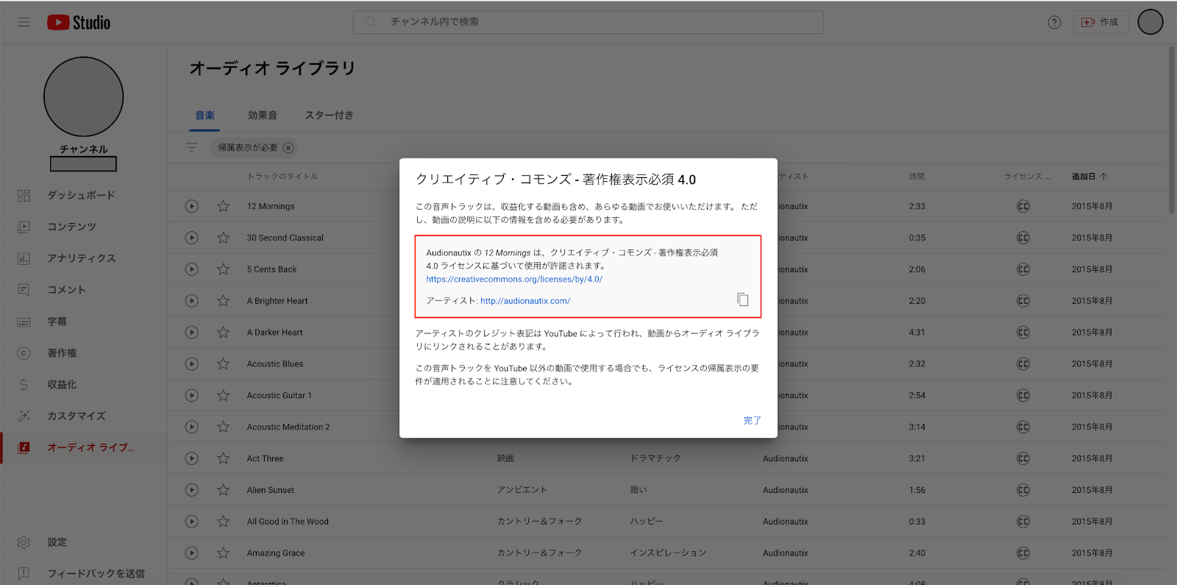Star the All Good In The Wood track
The width and height of the screenshot is (1177, 585).
click(x=223, y=522)
